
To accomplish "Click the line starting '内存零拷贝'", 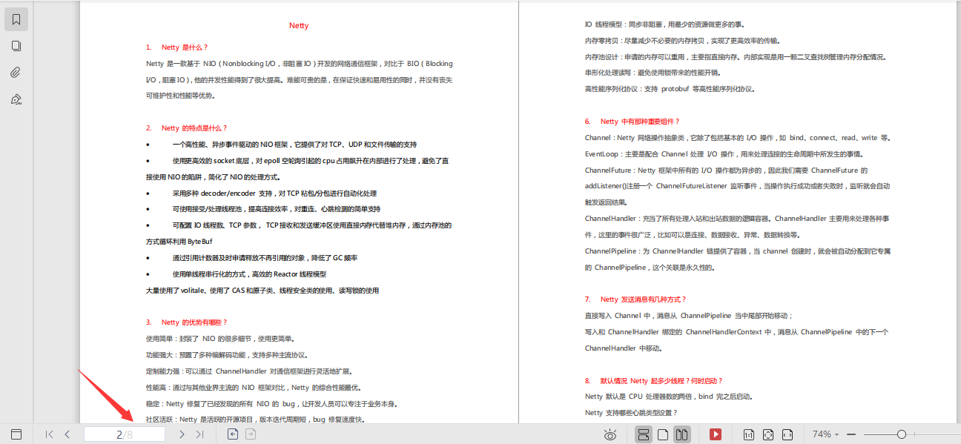I will pyautogui.click(x=682, y=41).
